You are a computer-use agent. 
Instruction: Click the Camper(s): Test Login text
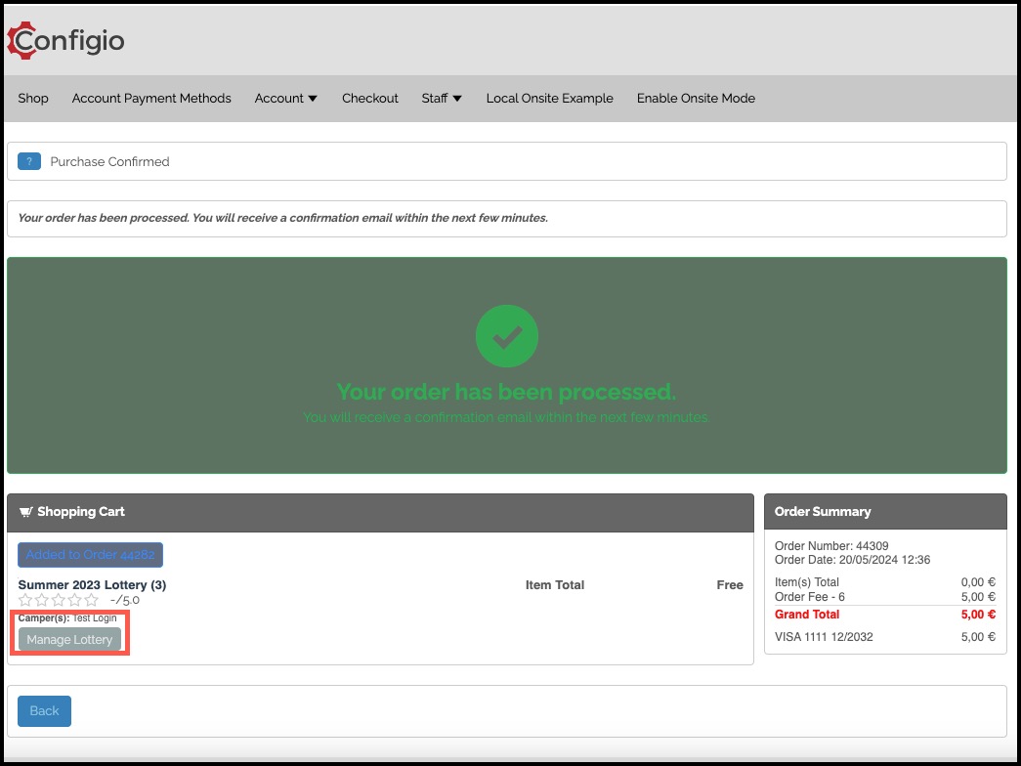[x=67, y=618]
